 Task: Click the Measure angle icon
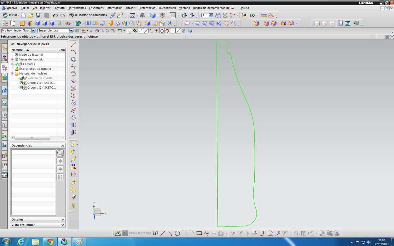(x=271, y=15)
